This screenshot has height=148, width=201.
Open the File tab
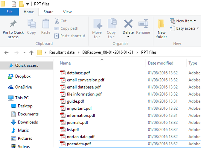[x=10, y=12]
